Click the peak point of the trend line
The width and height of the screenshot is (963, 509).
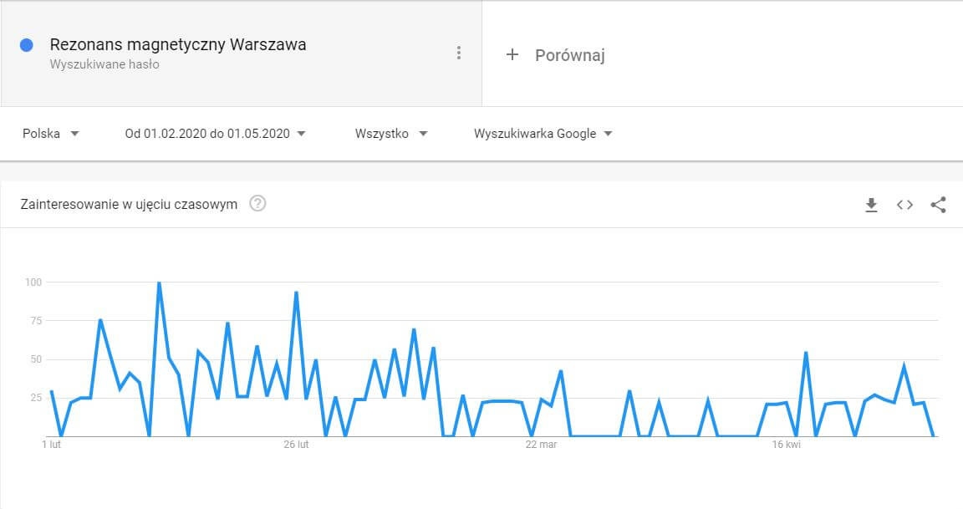[159, 282]
